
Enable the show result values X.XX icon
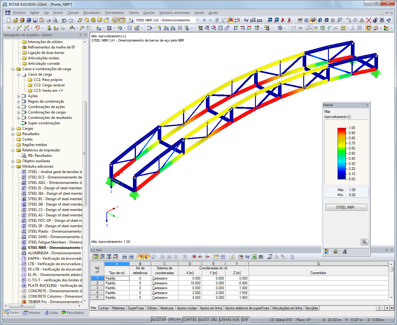pos(238,20)
